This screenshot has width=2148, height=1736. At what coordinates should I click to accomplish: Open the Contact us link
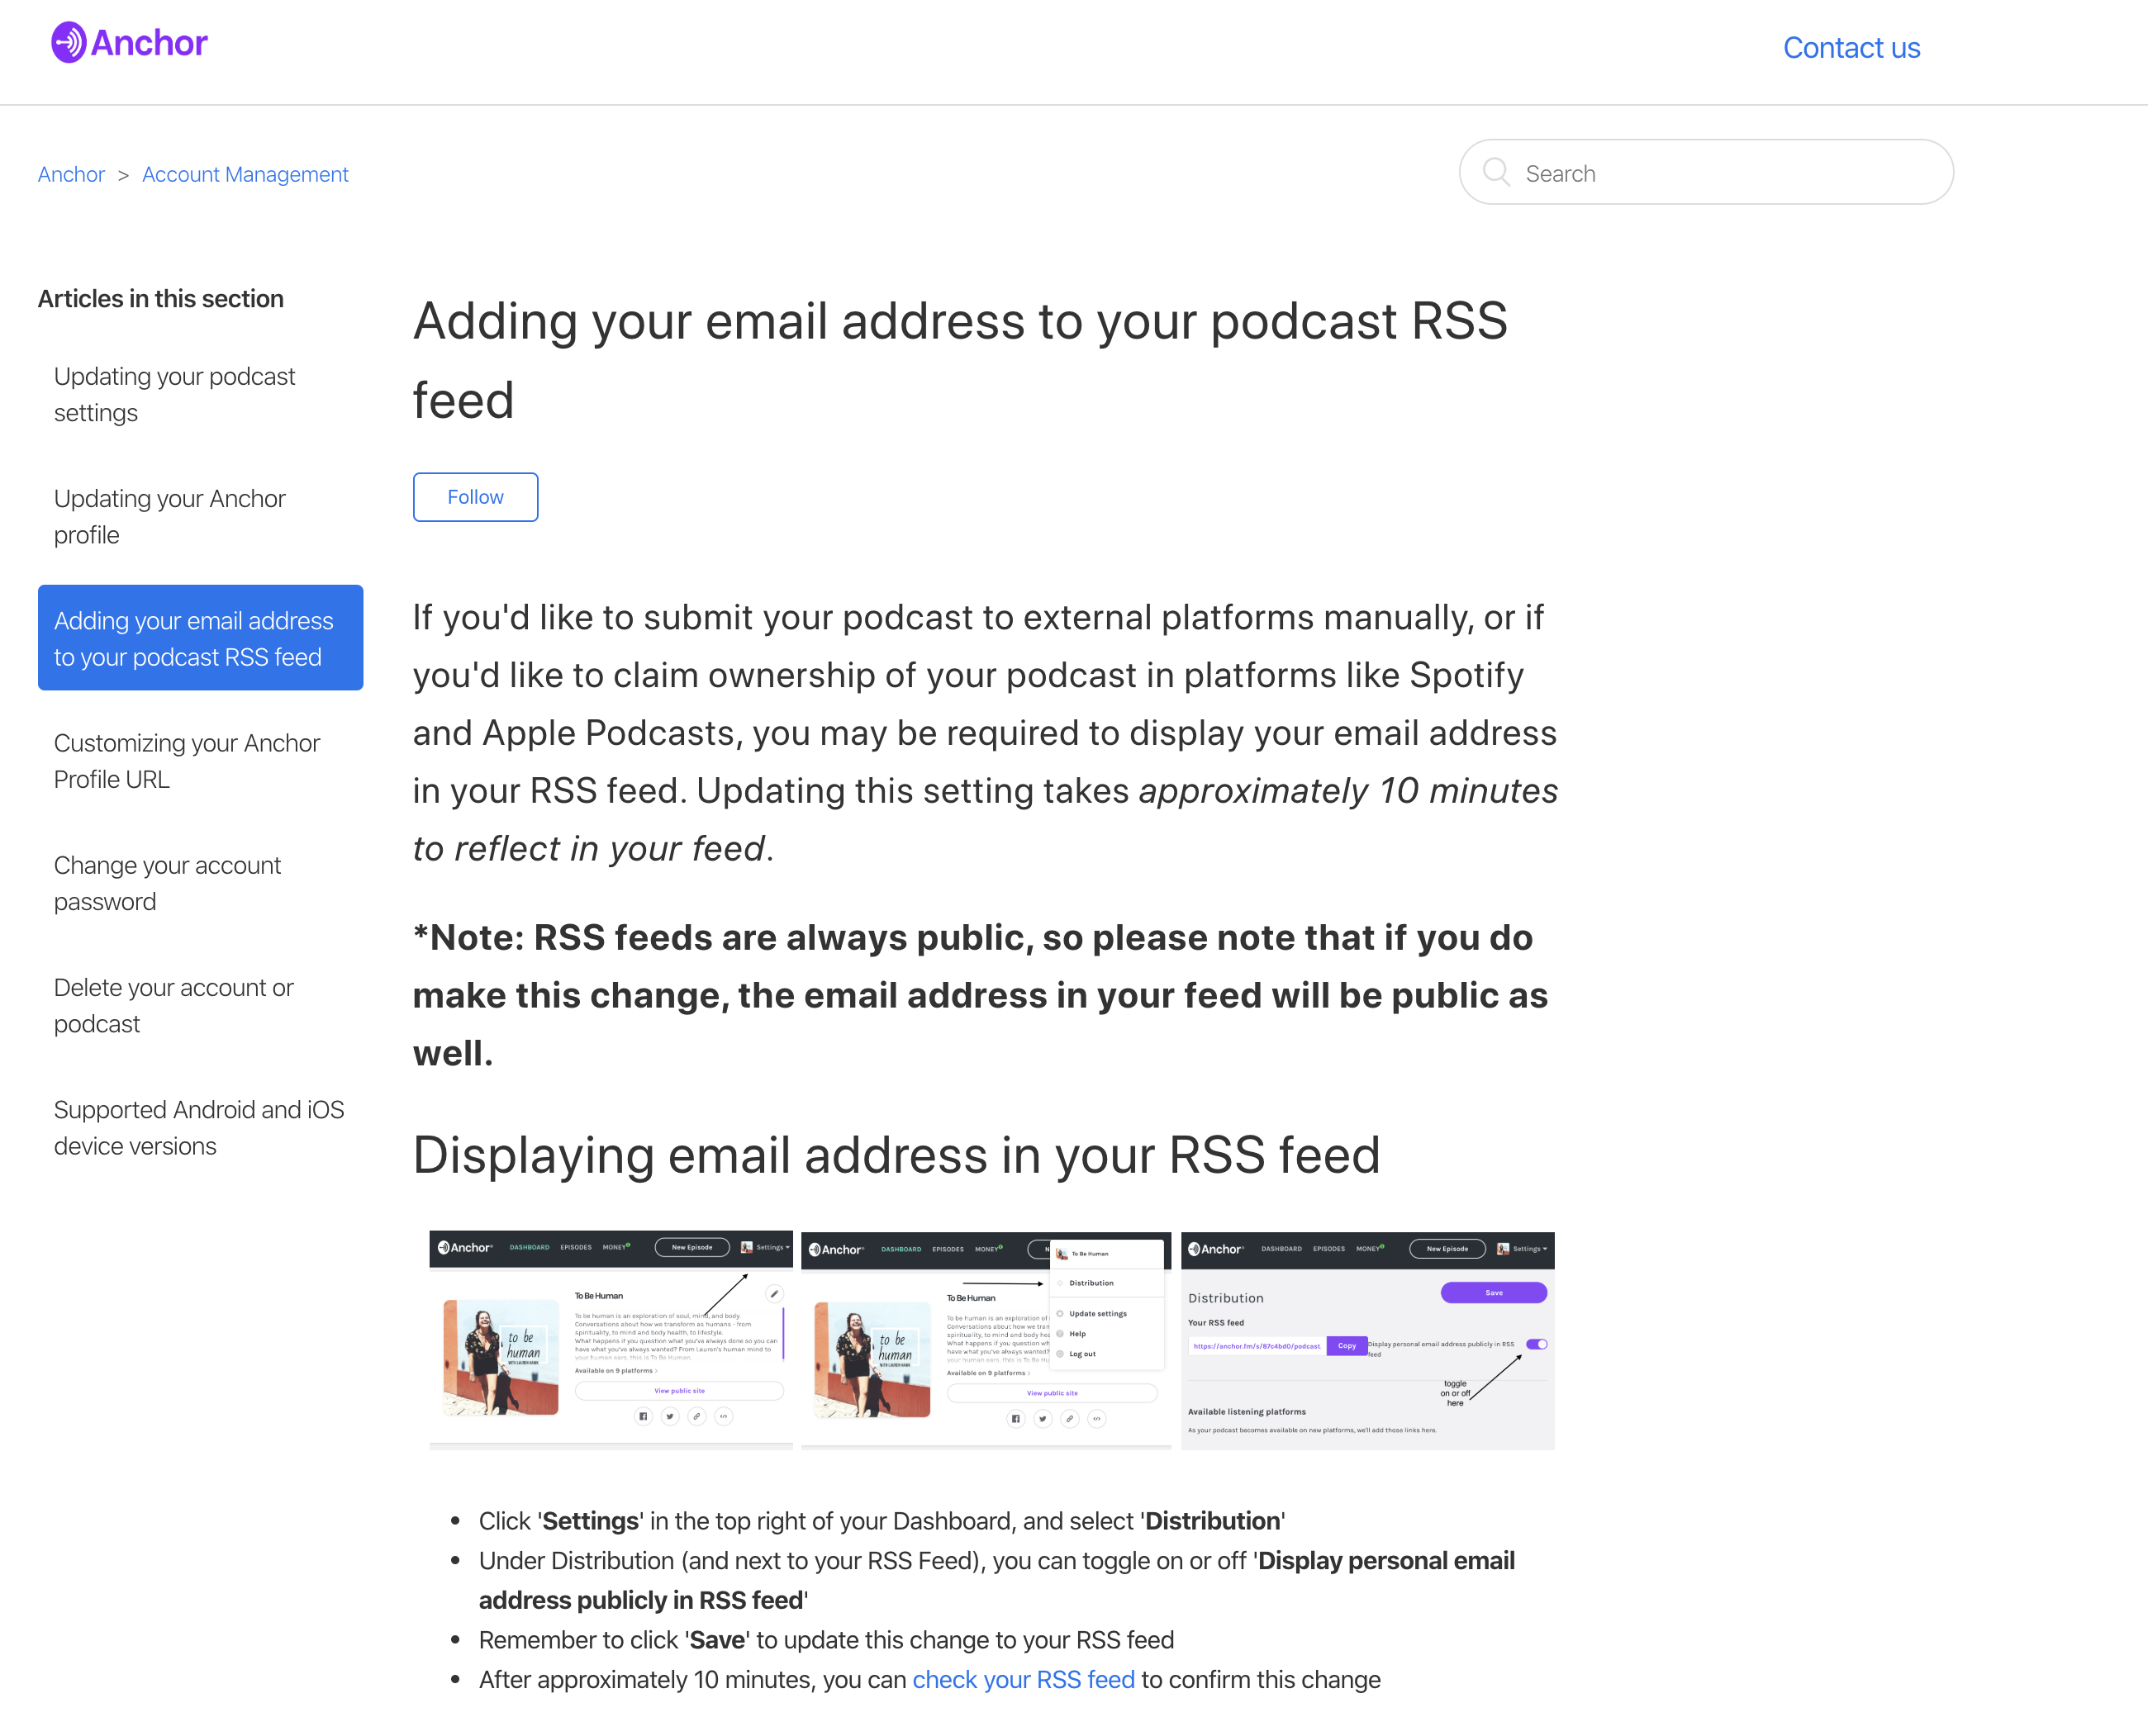point(1851,47)
